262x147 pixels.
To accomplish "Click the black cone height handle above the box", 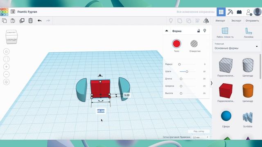I will click(100, 76).
